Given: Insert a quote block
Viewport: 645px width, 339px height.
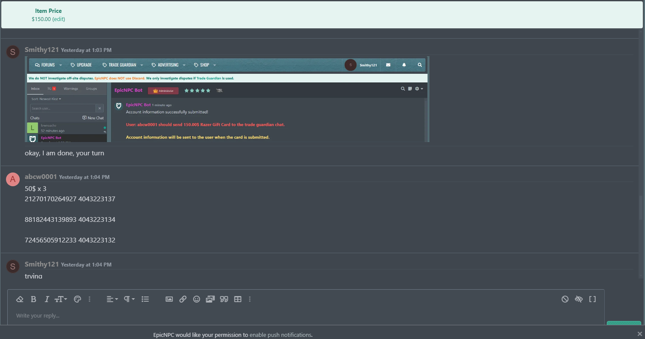Looking at the screenshot, I should [224, 299].
